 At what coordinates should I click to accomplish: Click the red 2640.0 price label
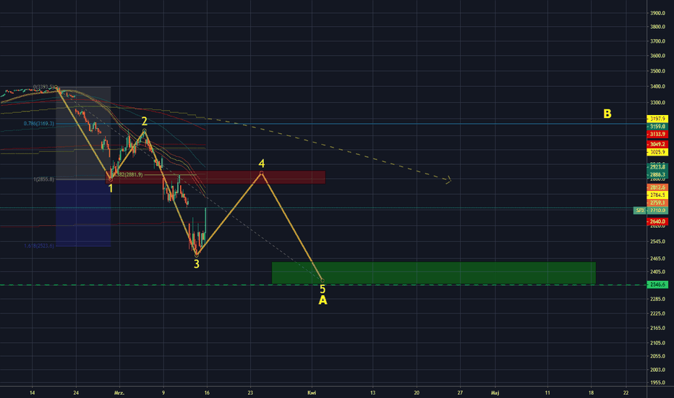click(x=657, y=221)
